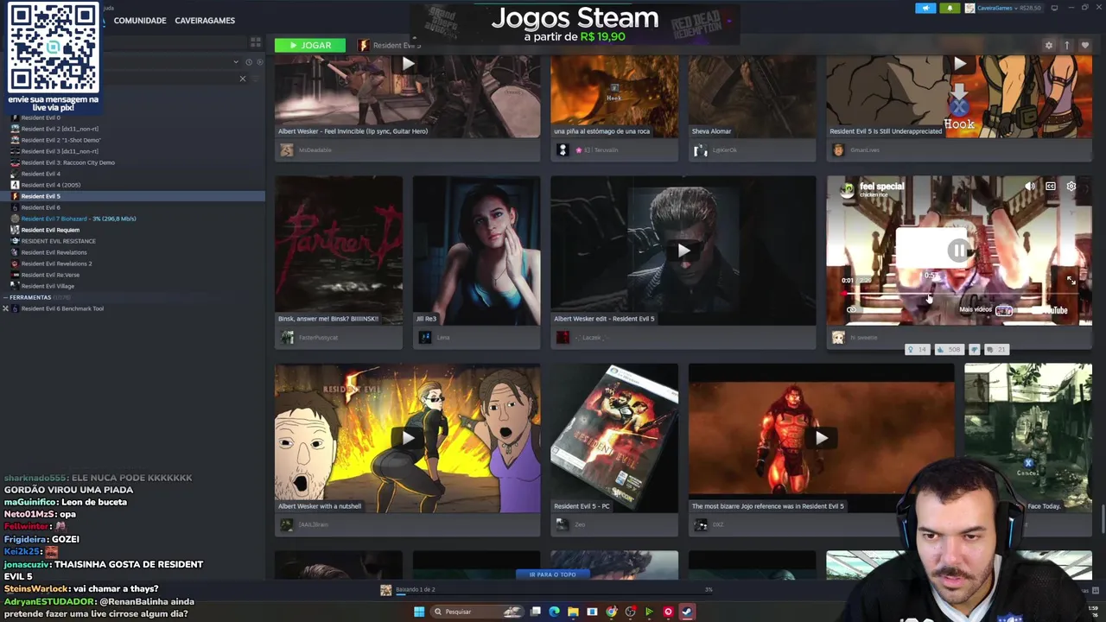Click the recent-activity clock icon
1106x622 pixels.
(x=248, y=62)
